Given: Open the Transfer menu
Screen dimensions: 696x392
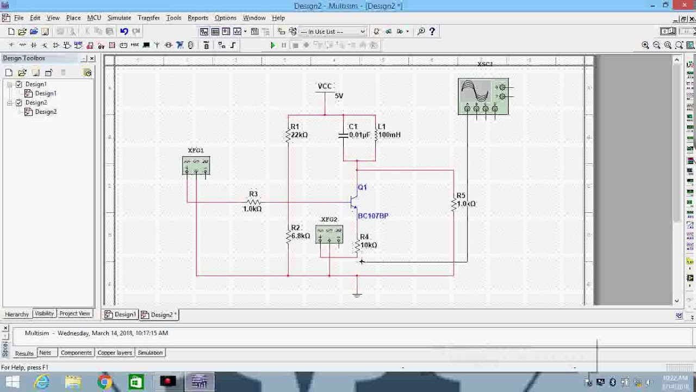Looking at the screenshot, I should (x=148, y=17).
